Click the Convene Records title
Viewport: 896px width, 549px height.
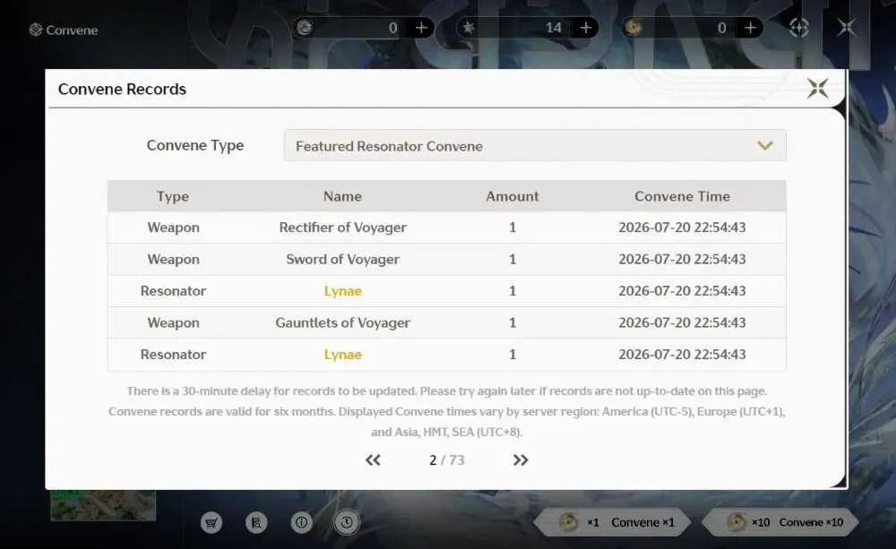point(122,90)
